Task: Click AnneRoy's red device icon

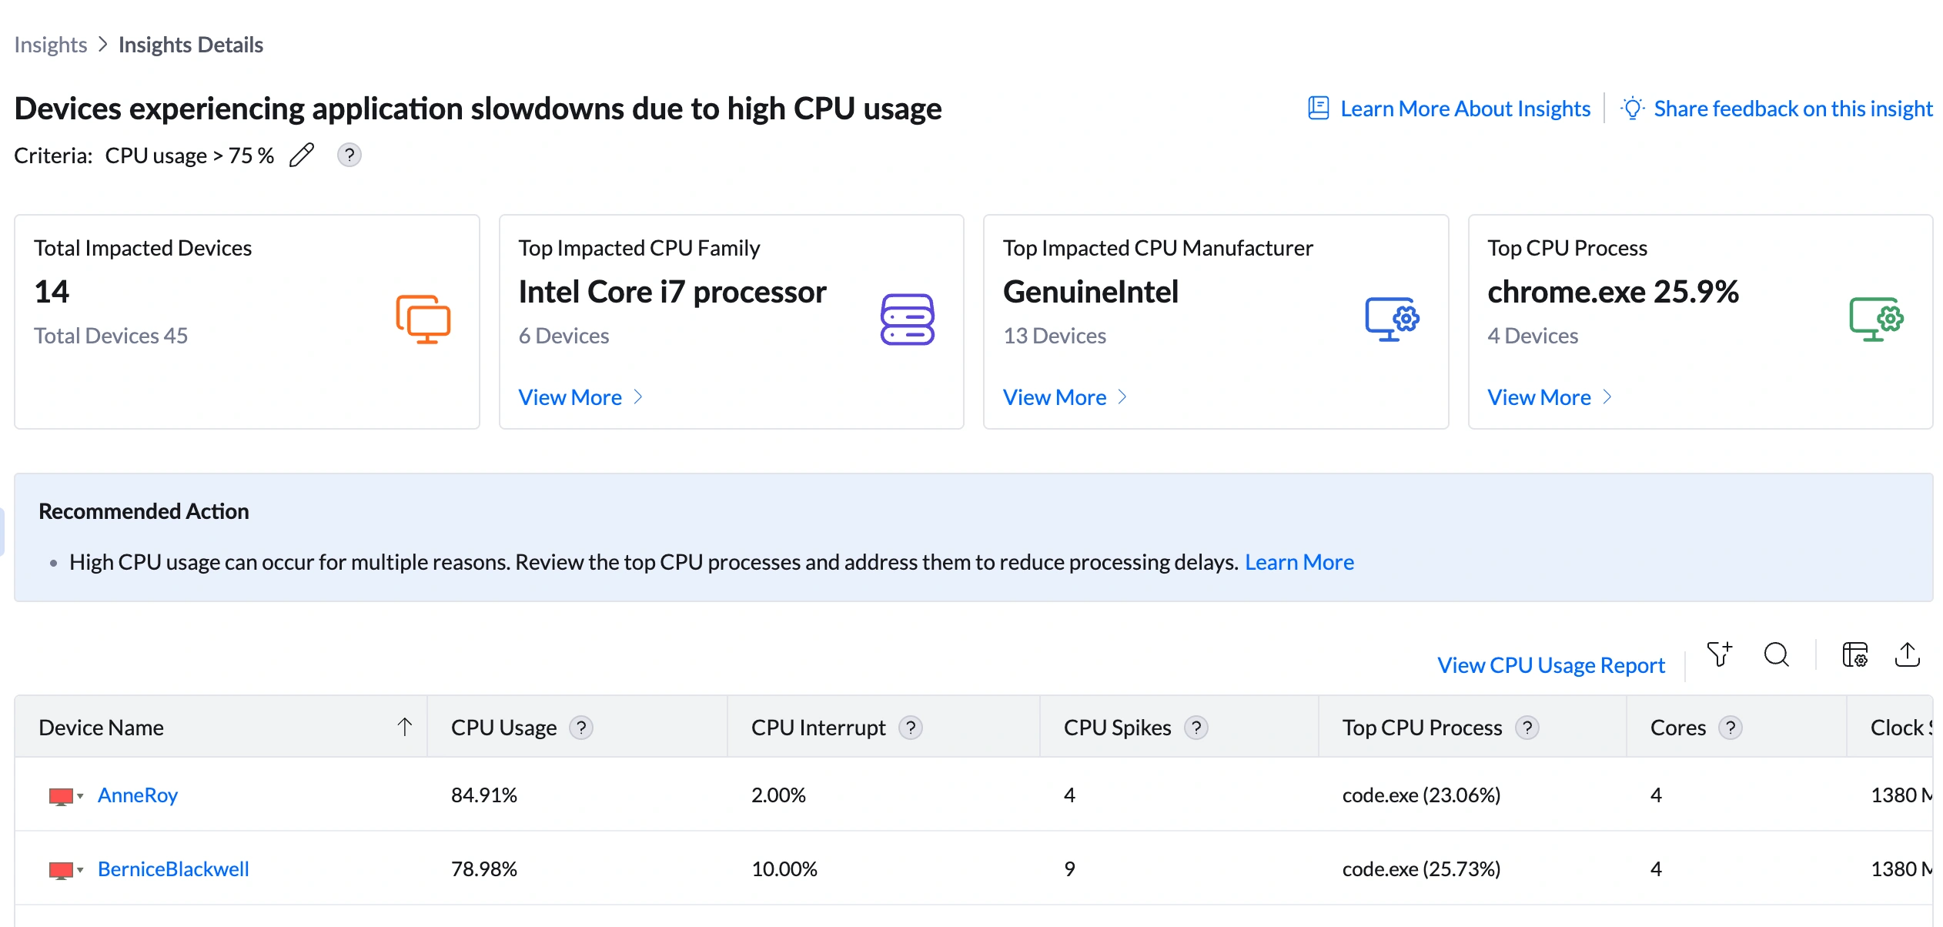Action: pos(61,796)
